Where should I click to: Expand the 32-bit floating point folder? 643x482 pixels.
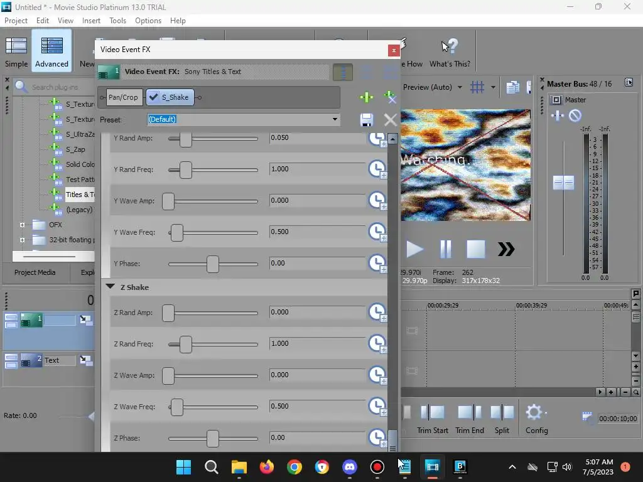tap(22, 240)
